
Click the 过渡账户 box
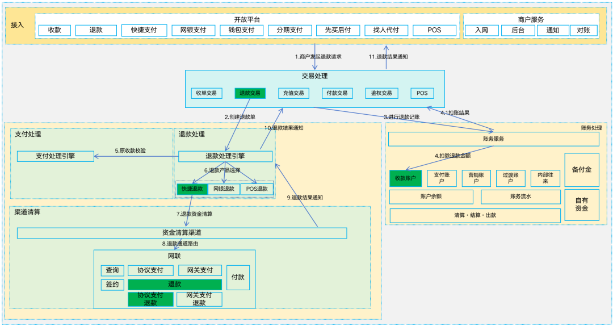(511, 178)
